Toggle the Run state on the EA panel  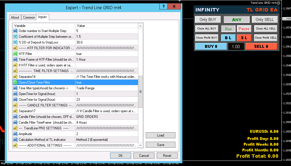point(228,29)
